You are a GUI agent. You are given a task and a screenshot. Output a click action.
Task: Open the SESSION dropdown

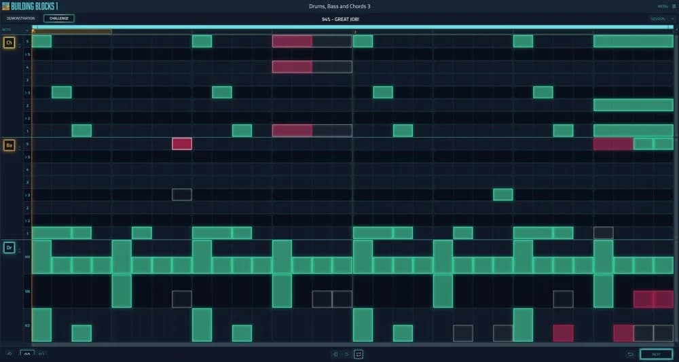pyautogui.click(x=661, y=18)
